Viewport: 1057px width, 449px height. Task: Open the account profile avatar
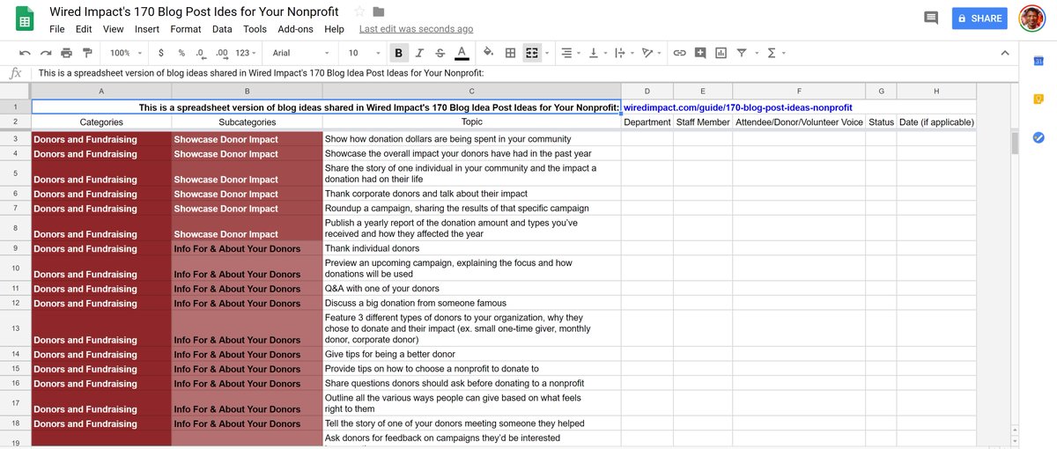click(1031, 18)
